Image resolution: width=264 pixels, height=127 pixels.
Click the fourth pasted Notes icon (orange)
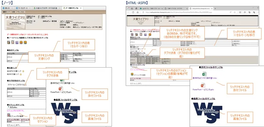click(x=21, y=42)
